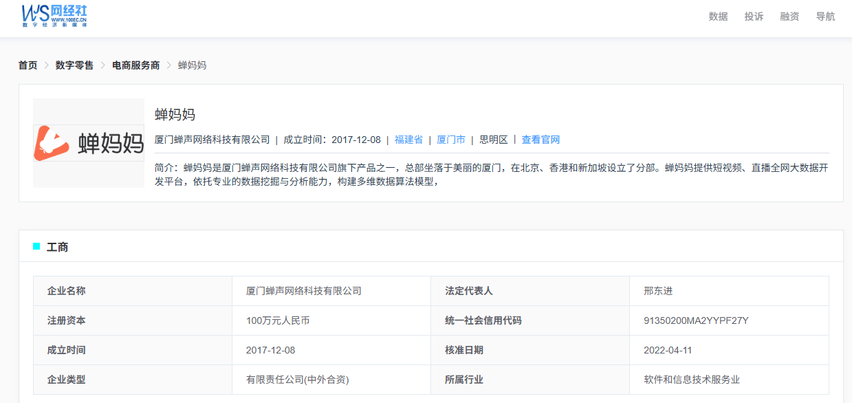Click the 软件和信息技术服务业 industry cell
This screenshot has height=403, width=852.
pos(692,380)
